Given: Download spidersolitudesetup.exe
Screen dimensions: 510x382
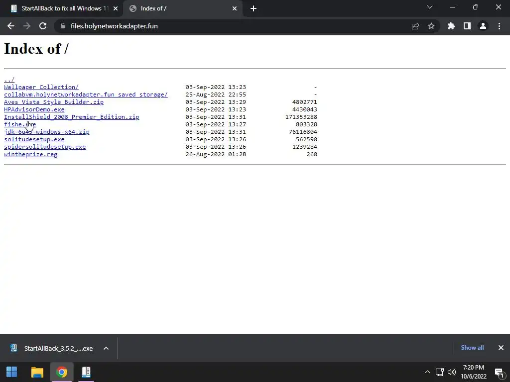Looking at the screenshot, I should (x=45, y=147).
